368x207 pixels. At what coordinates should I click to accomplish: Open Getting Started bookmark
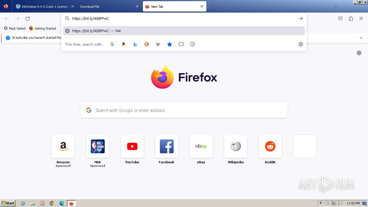[x=43, y=28]
